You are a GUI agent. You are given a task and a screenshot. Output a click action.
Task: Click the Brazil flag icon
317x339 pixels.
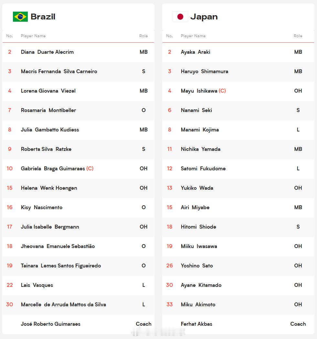(20, 17)
